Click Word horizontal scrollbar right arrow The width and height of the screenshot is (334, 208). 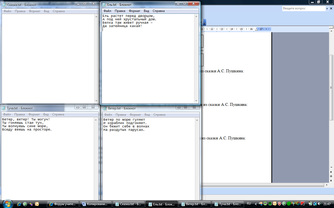327,185
